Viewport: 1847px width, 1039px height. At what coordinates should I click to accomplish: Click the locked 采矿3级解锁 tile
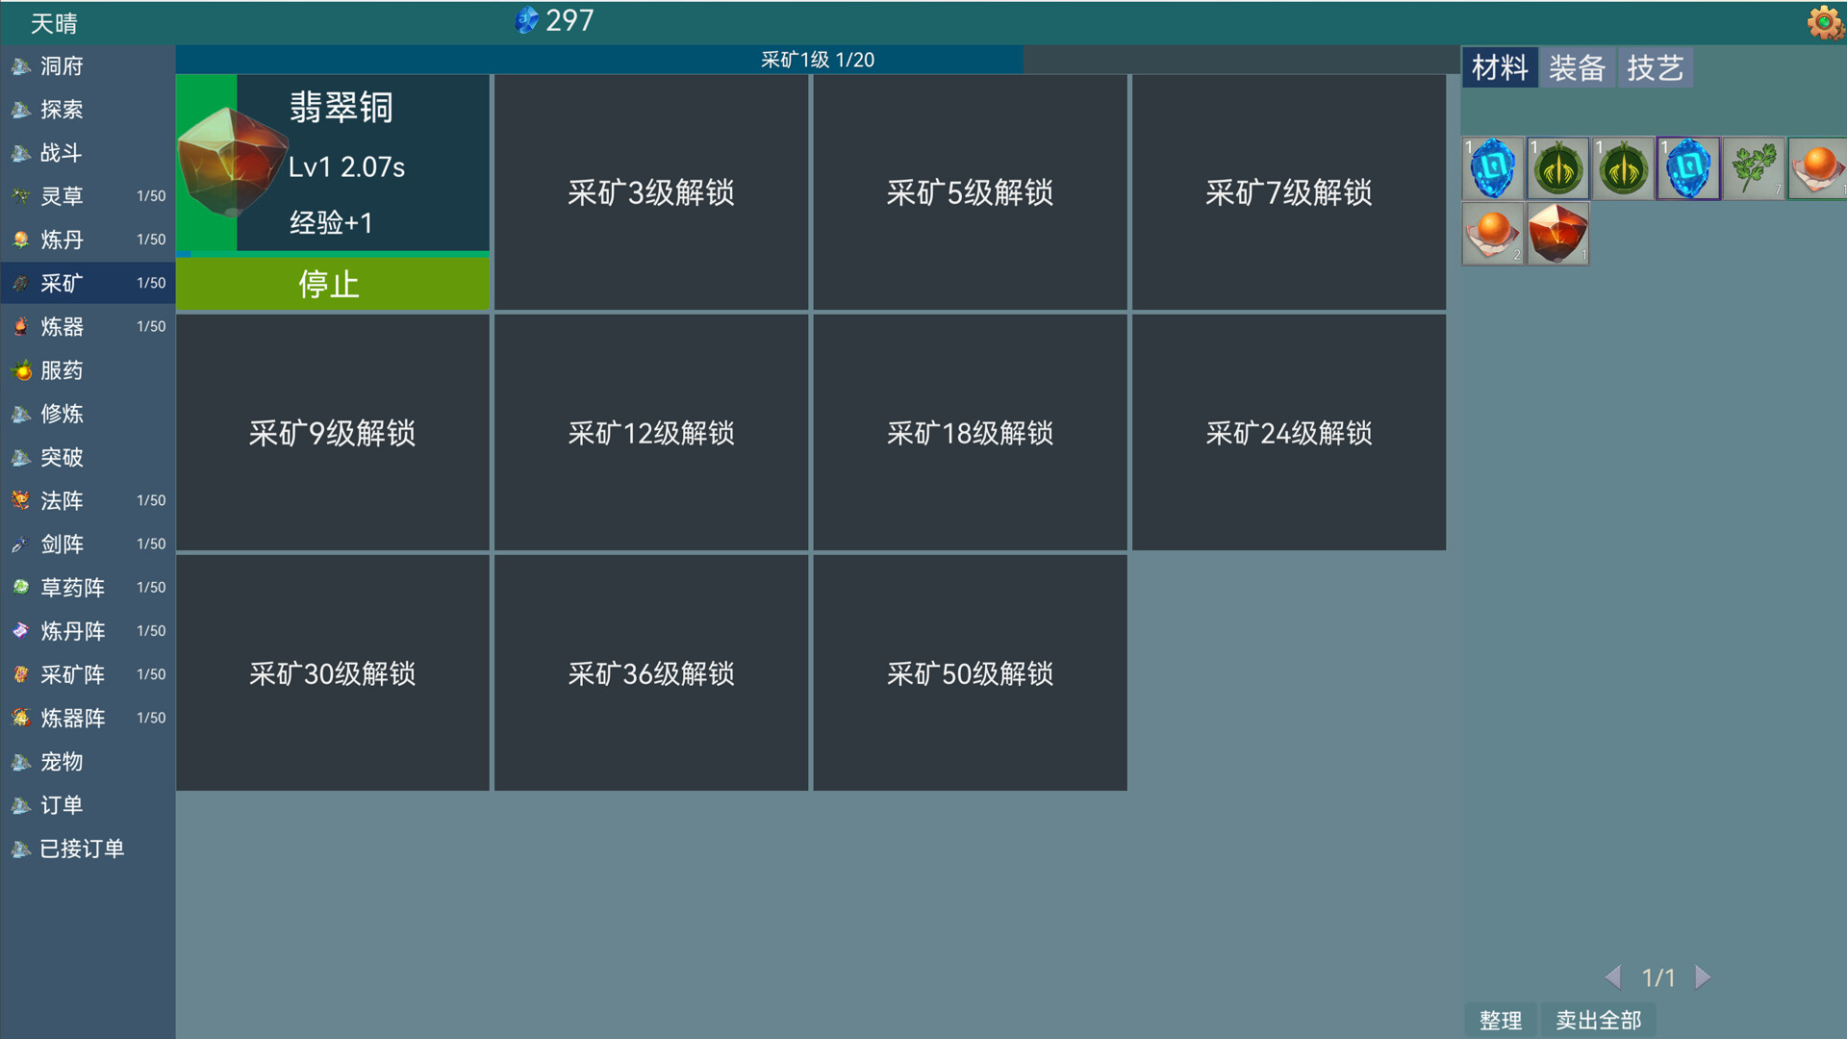click(x=651, y=192)
